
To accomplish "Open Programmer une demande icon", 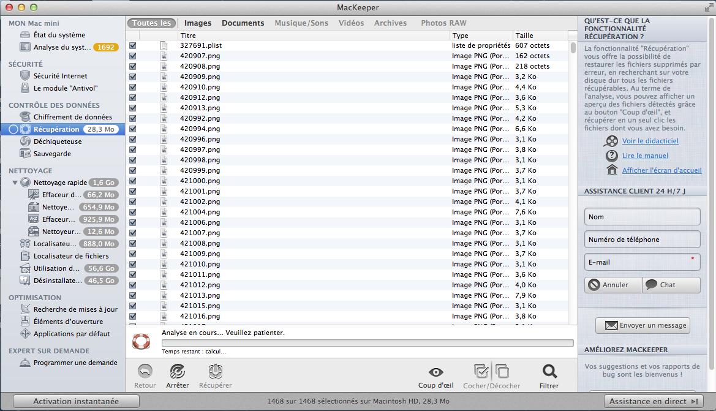I will [25, 363].
